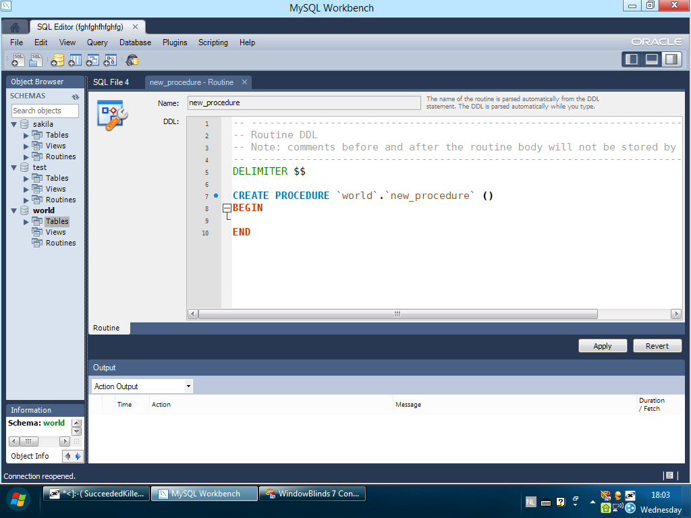Click output panel status bar icon
The width and height of the screenshot is (691, 518).
pos(669,476)
